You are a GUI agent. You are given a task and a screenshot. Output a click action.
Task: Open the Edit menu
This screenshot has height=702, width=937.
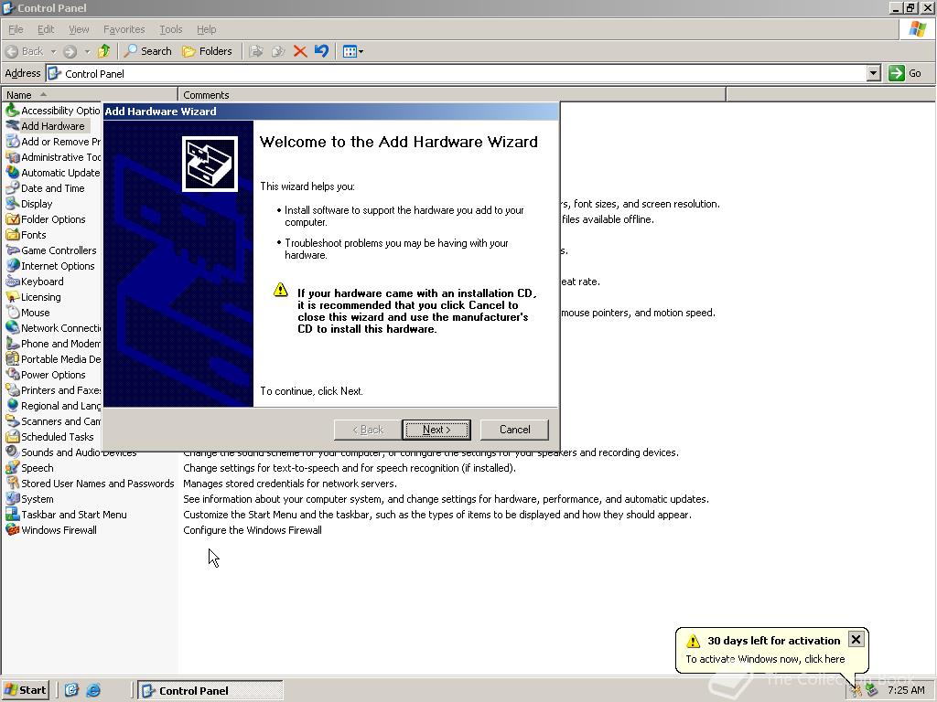point(46,29)
